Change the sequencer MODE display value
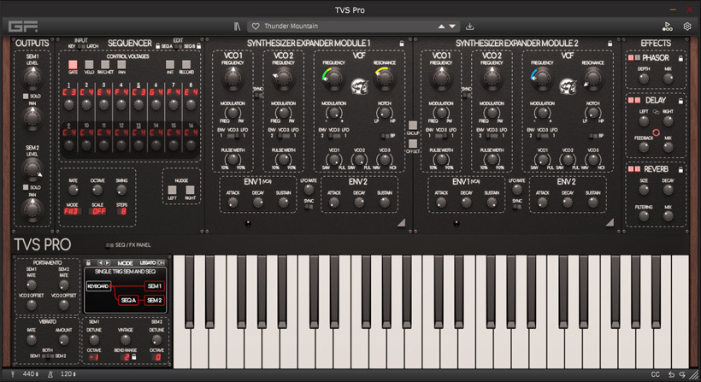This screenshot has width=701, height=382. (72, 211)
